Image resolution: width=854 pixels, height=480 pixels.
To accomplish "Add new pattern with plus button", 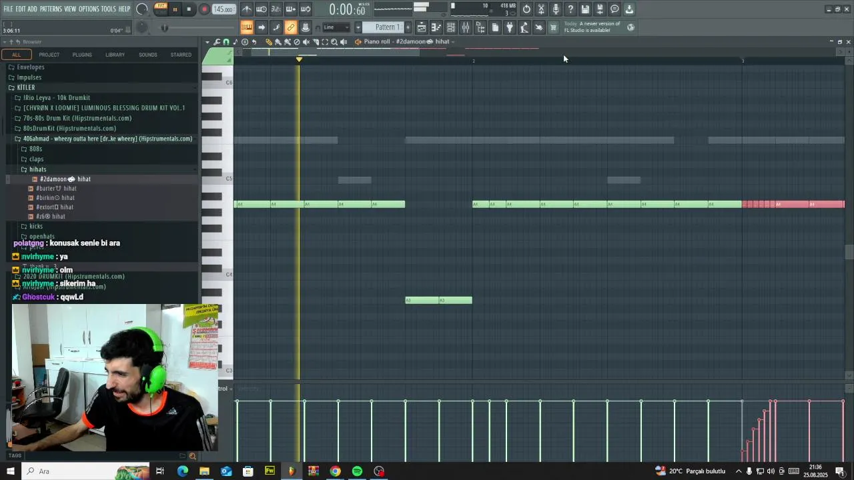I will 407,27.
